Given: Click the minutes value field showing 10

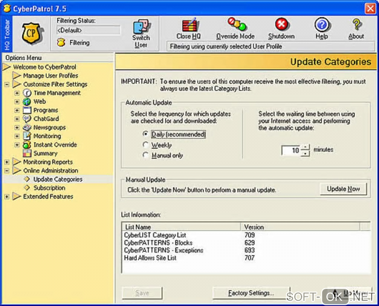Looking at the screenshot, I should point(292,150).
